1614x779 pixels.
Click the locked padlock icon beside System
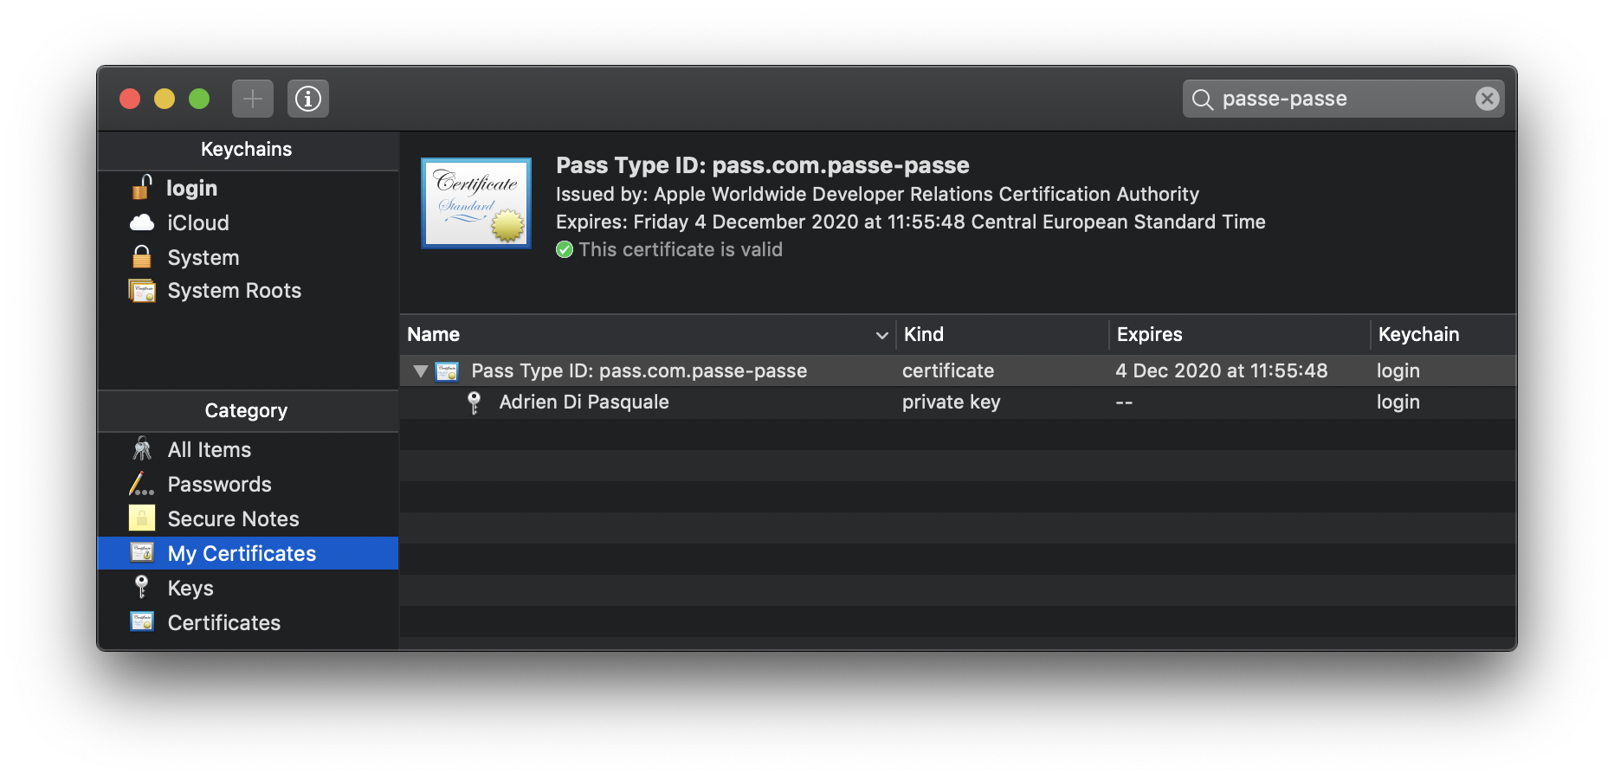click(x=142, y=256)
